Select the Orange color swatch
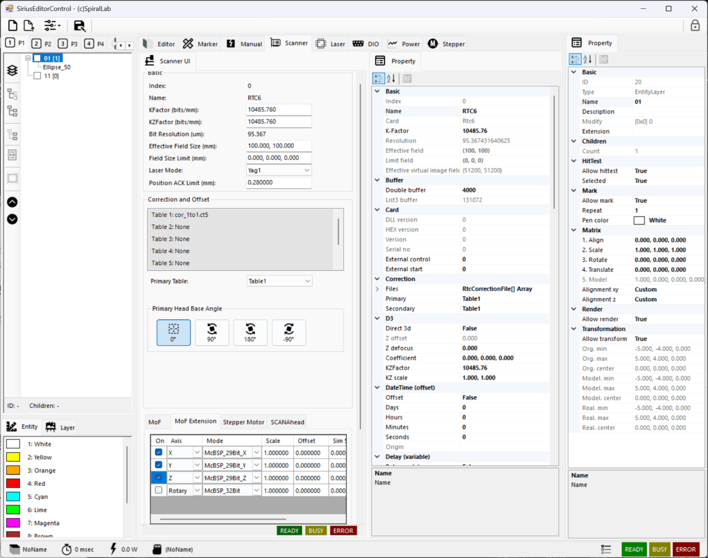 coord(13,470)
